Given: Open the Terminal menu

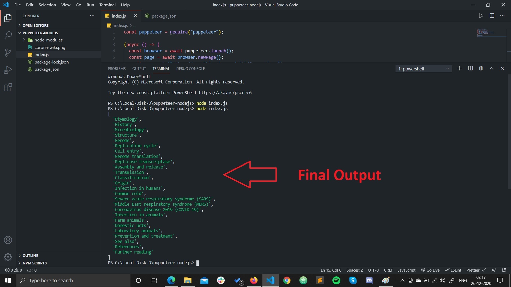Looking at the screenshot, I should (x=107, y=5).
